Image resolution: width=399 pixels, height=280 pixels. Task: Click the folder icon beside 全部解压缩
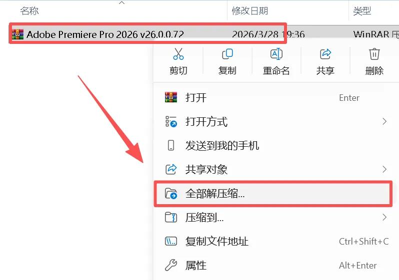click(x=170, y=194)
